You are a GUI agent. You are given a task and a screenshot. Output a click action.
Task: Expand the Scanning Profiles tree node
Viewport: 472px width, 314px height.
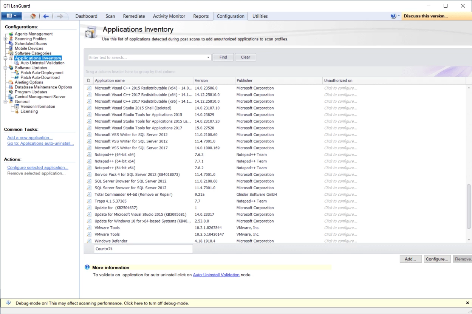pos(5,39)
